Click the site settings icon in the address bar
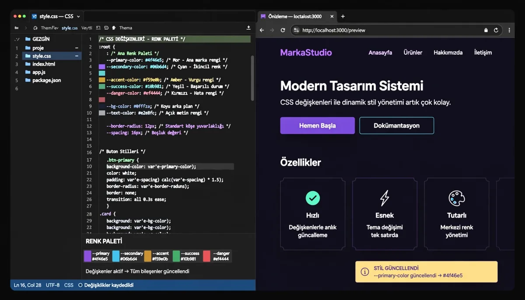Screen dimensions: 525x300 pos(296,30)
